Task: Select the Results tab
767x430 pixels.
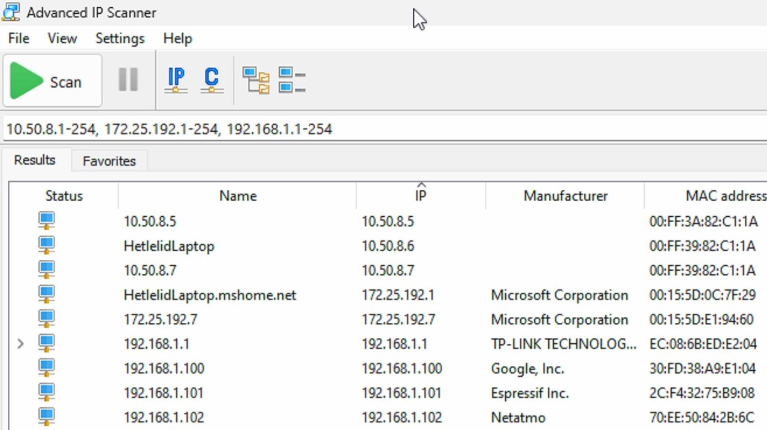Action: [35, 160]
